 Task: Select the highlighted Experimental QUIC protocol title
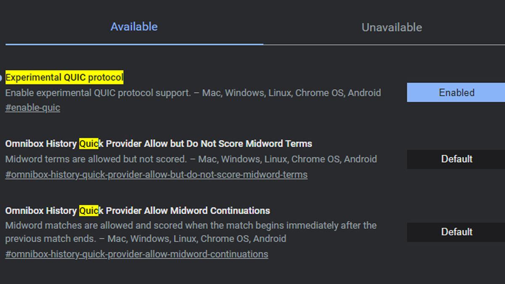point(64,77)
